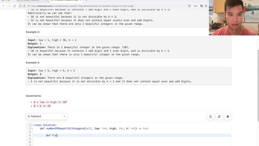This screenshot has width=259, height=146.
Task: Click '15 is not beautiful' explanation line
Action: tap(91, 20)
